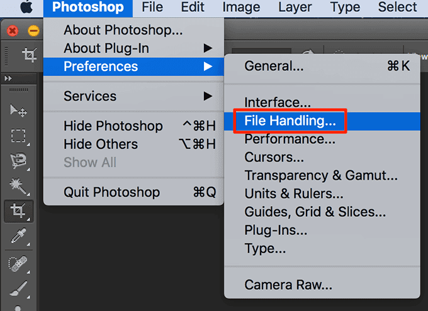428x311 pixels.
Task: Open General preferences
Action: click(274, 66)
